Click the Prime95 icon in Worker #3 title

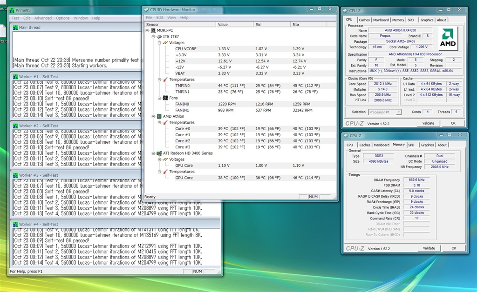tap(14, 175)
